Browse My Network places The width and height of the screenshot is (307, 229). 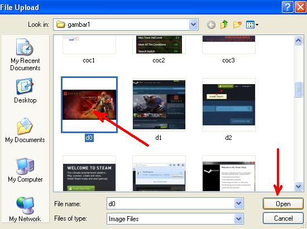tap(25, 209)
